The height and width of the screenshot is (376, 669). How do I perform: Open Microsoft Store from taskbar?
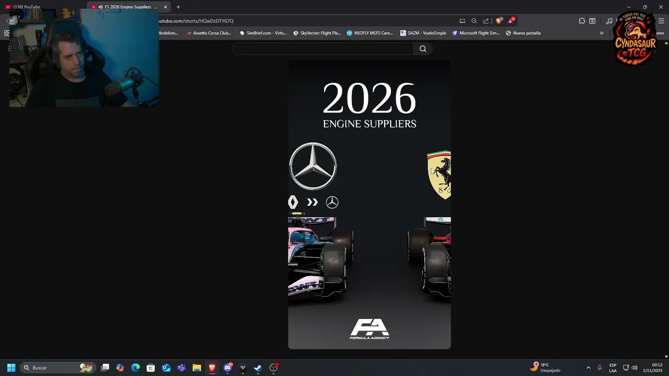151,368
